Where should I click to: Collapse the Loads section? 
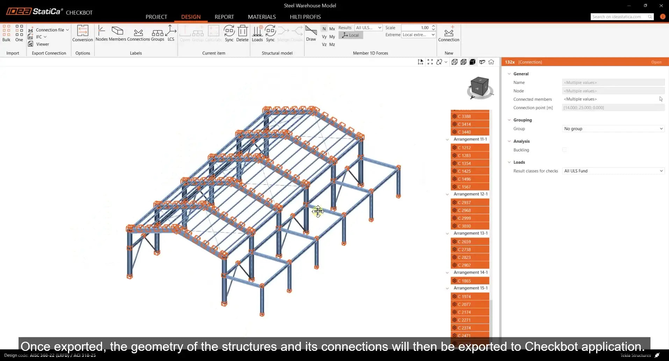(509, 162)
